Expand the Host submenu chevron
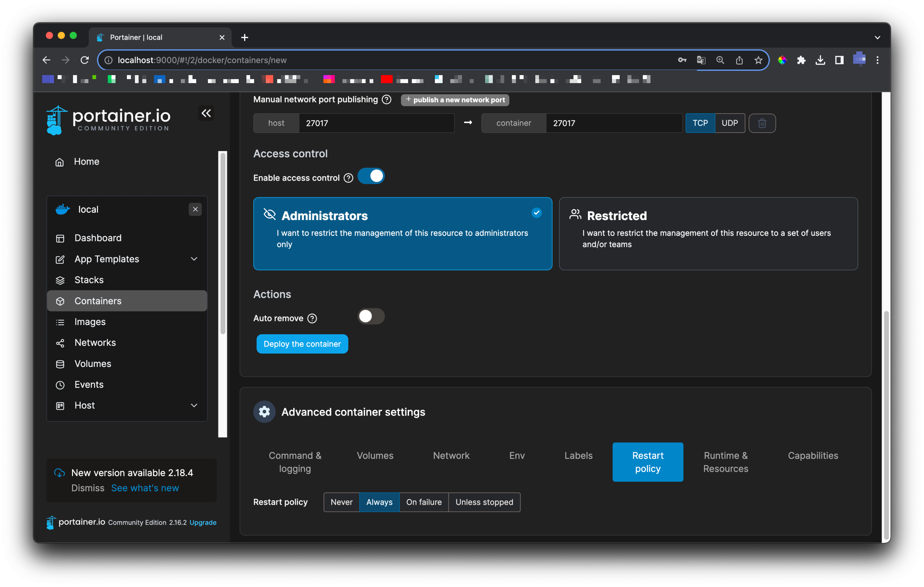Viewport: 924px width, 587px height. (x=194, y=406)
